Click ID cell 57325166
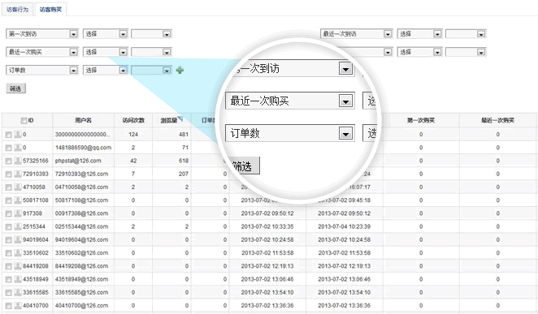538x314 pixels. pos(35,161)
